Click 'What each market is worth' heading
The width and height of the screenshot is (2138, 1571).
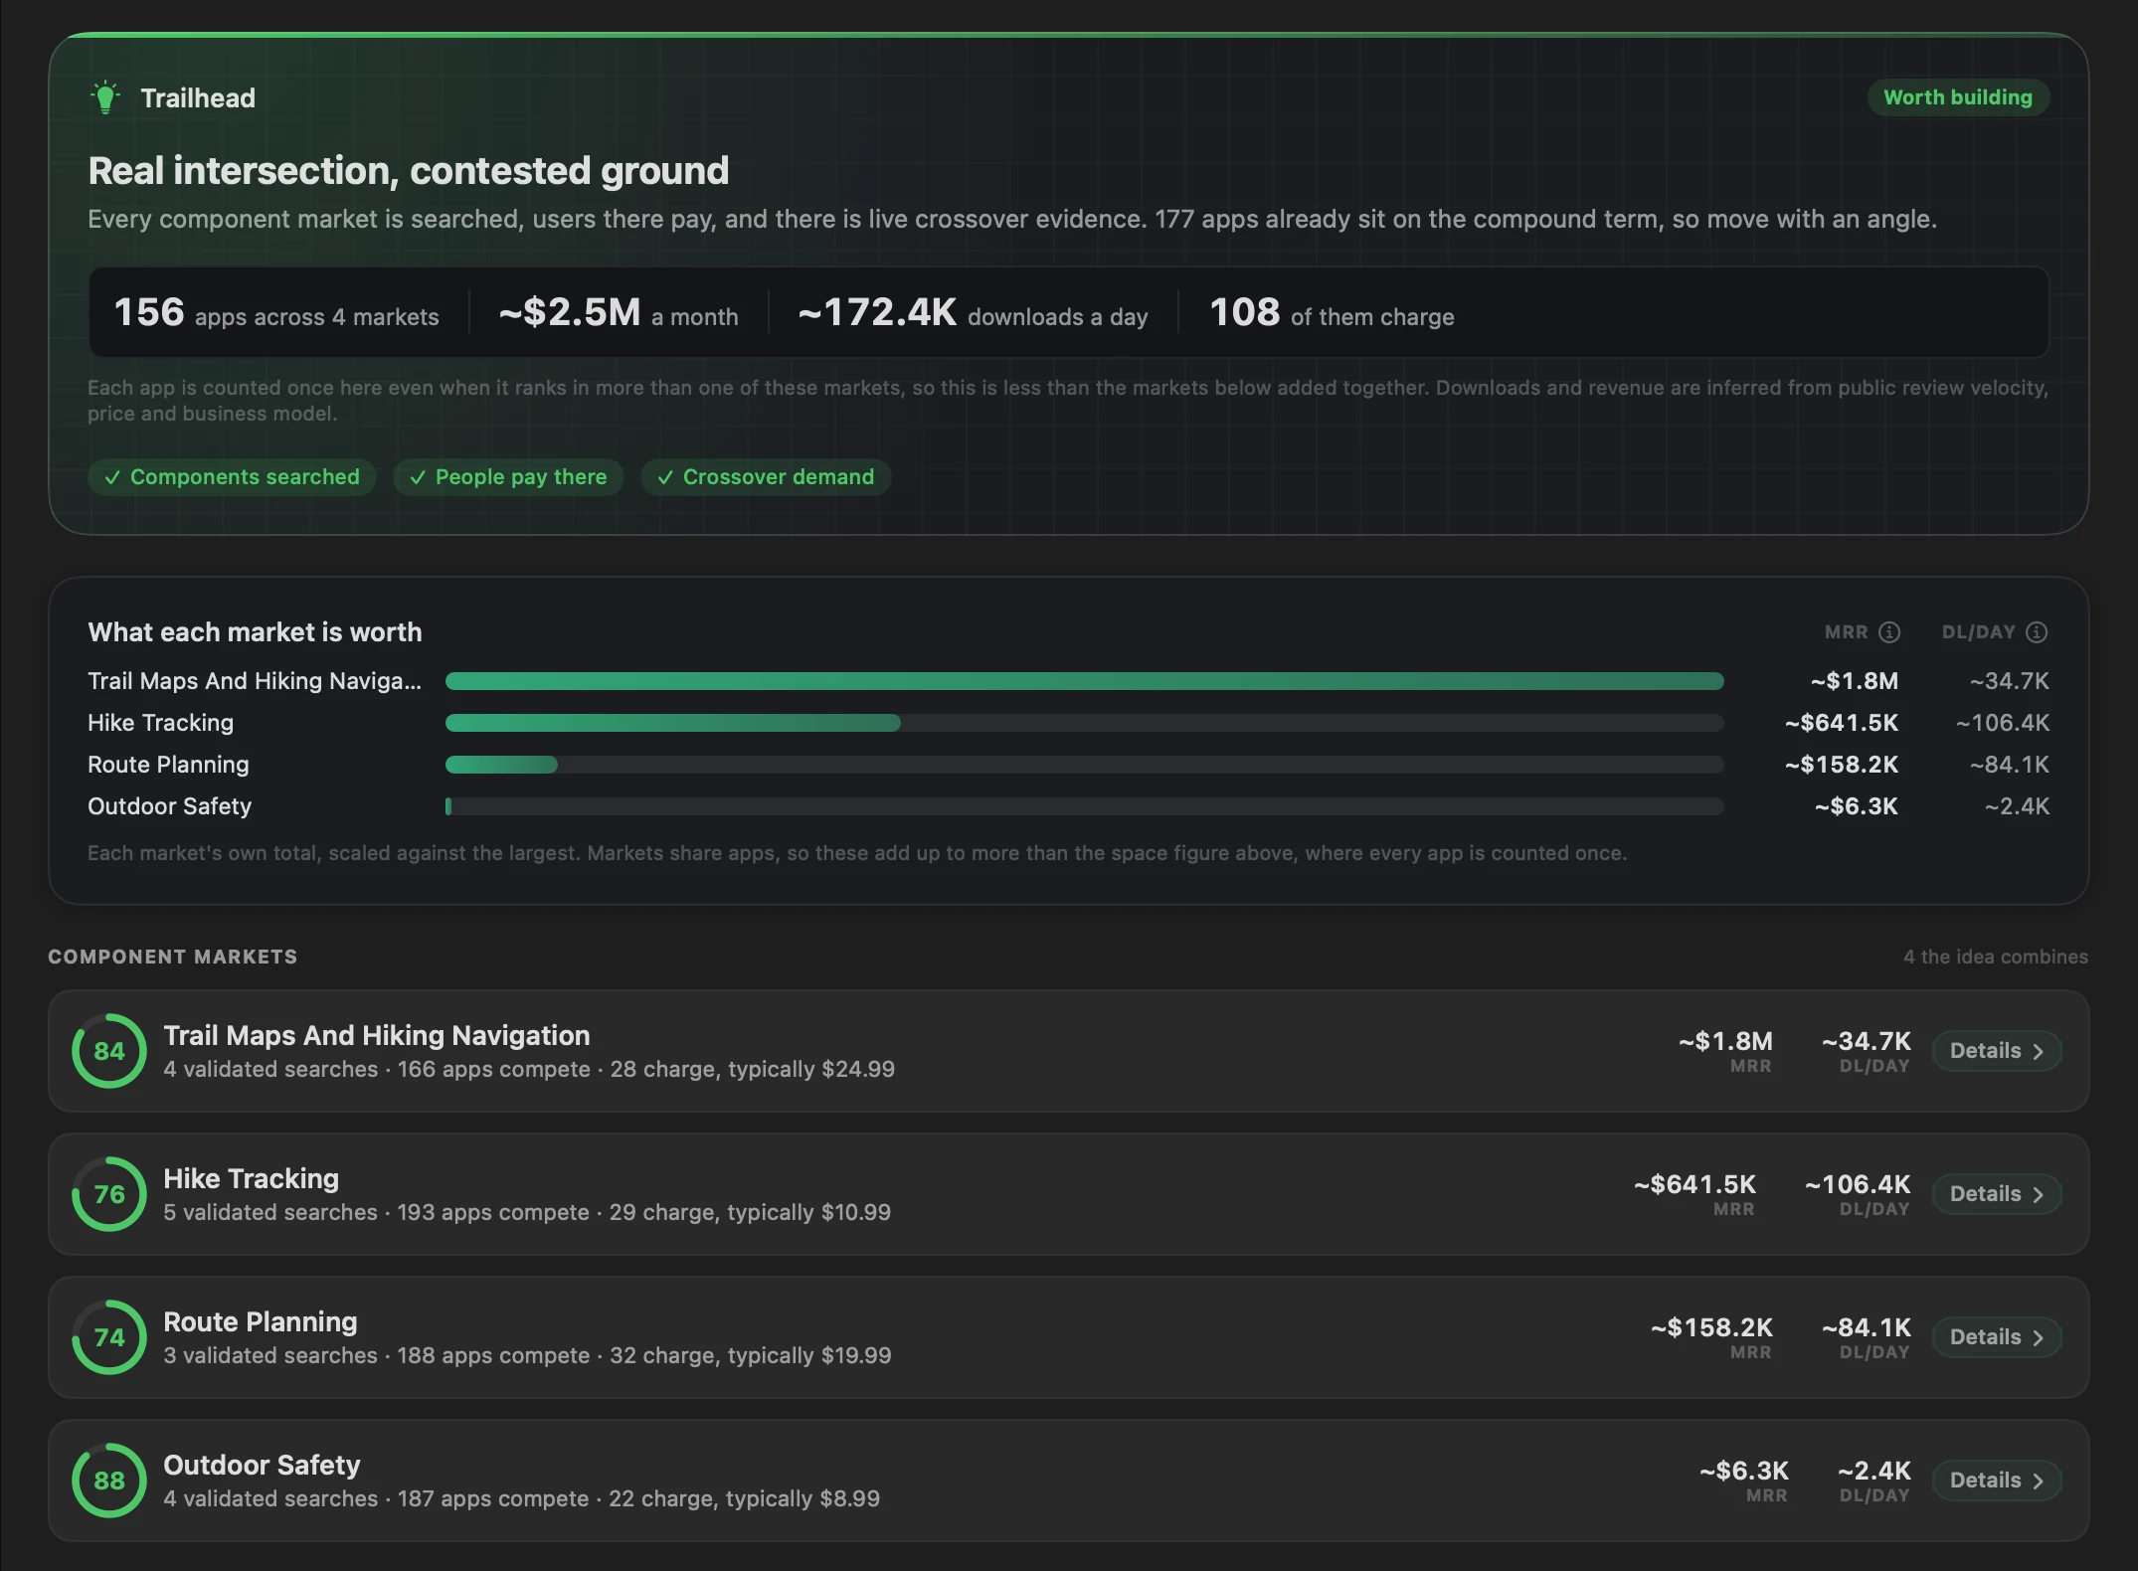coord(255,632)
